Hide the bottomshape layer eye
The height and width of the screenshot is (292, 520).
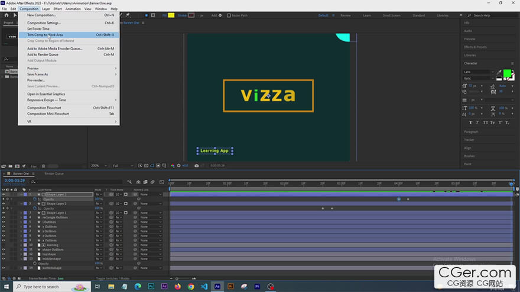4,268
